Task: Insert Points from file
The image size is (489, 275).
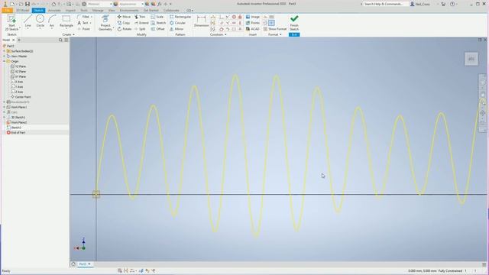Action: click(253, 23)
